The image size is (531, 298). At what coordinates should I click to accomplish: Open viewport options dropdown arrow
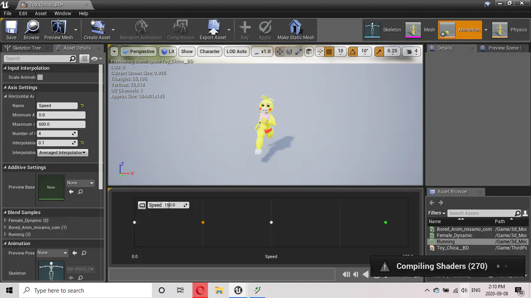point(114,51)
